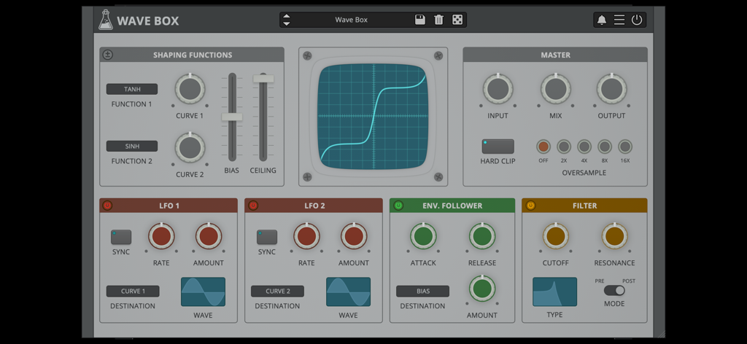Toggle LFO 2 power button
The height and width of the screenshot is (344, 747).
[253, 206]
